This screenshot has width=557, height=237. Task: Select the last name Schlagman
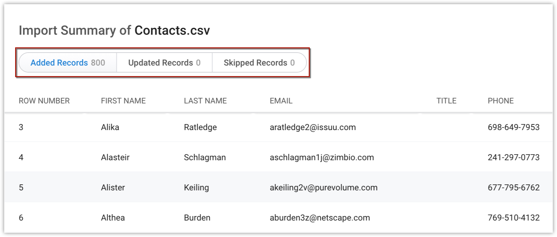click(x=205, y=157)
